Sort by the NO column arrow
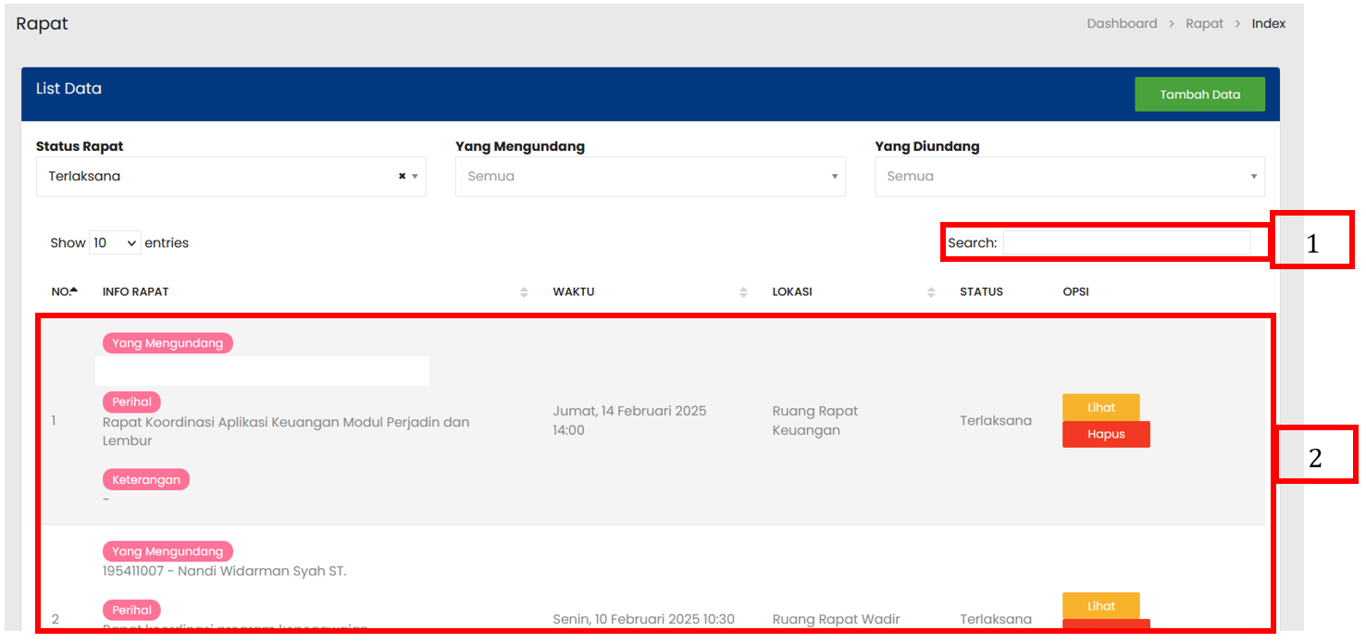Image resolution: width=1366 pixels, height=643 pixels. coord(73,291)
